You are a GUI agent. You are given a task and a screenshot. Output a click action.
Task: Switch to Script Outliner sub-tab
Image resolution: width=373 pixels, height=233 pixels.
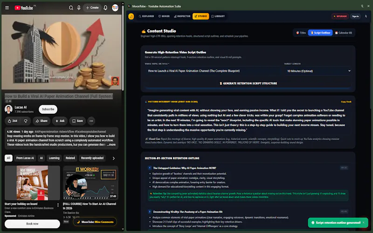(x=320, y=33)
